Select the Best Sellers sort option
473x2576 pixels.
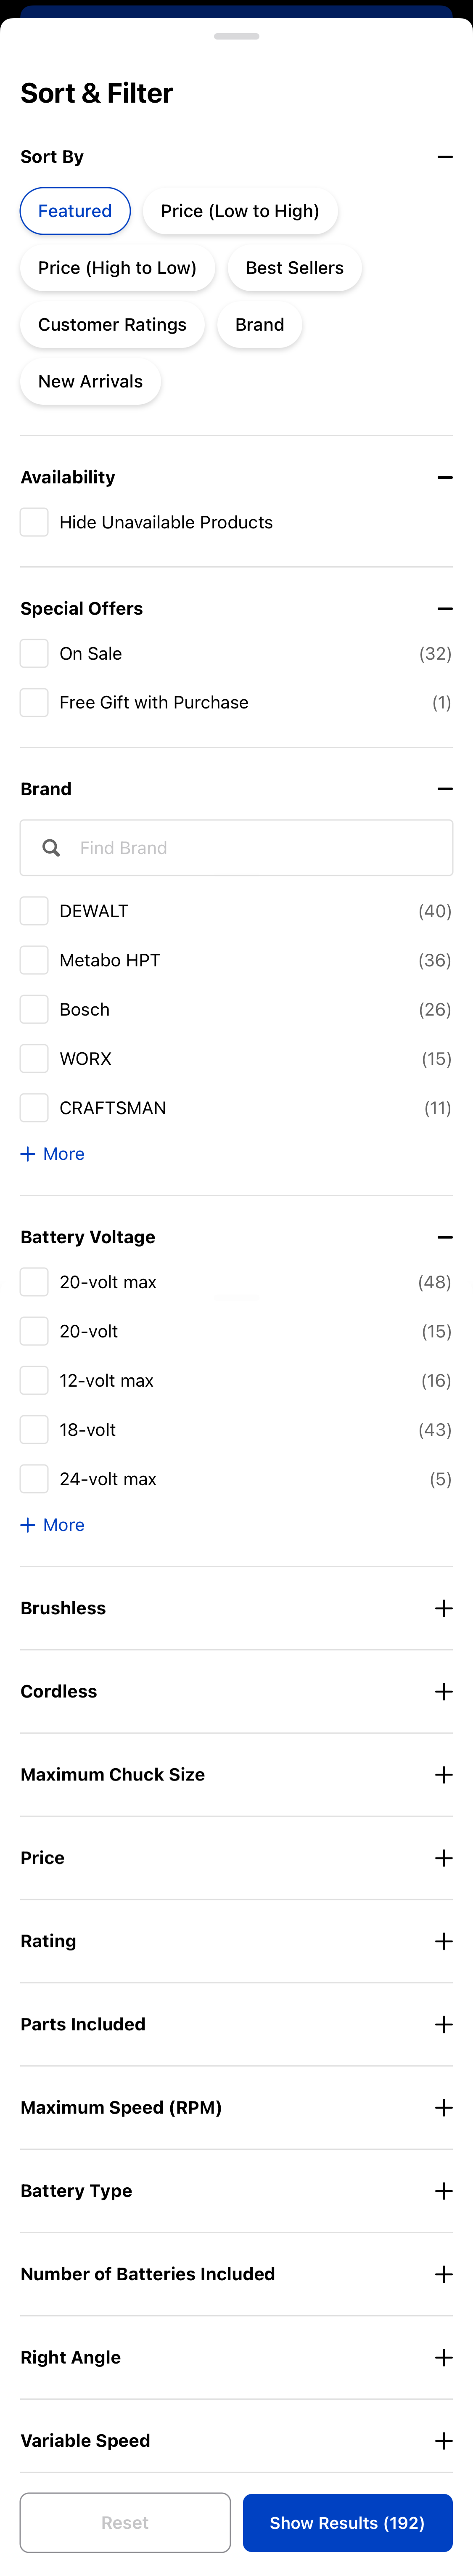tap(294, 268)
